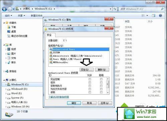Check 拒绝 for 列出文件夹内容
The image size is (167, 121).
point(101,89)
